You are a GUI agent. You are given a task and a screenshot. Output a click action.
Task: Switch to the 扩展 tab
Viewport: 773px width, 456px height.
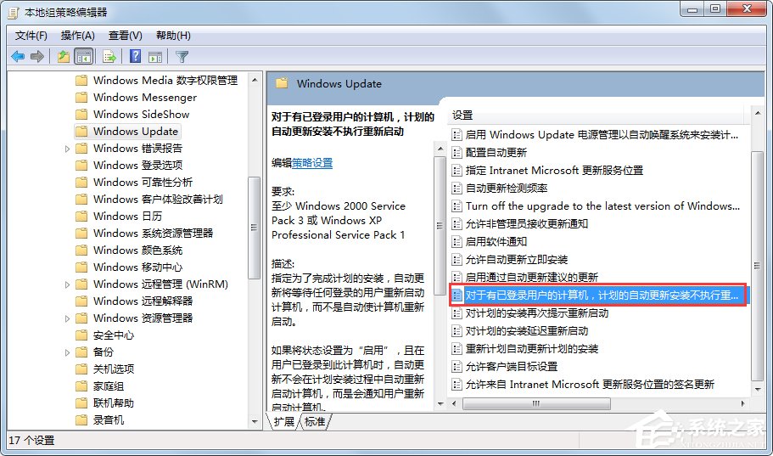(x=284, y=421)
